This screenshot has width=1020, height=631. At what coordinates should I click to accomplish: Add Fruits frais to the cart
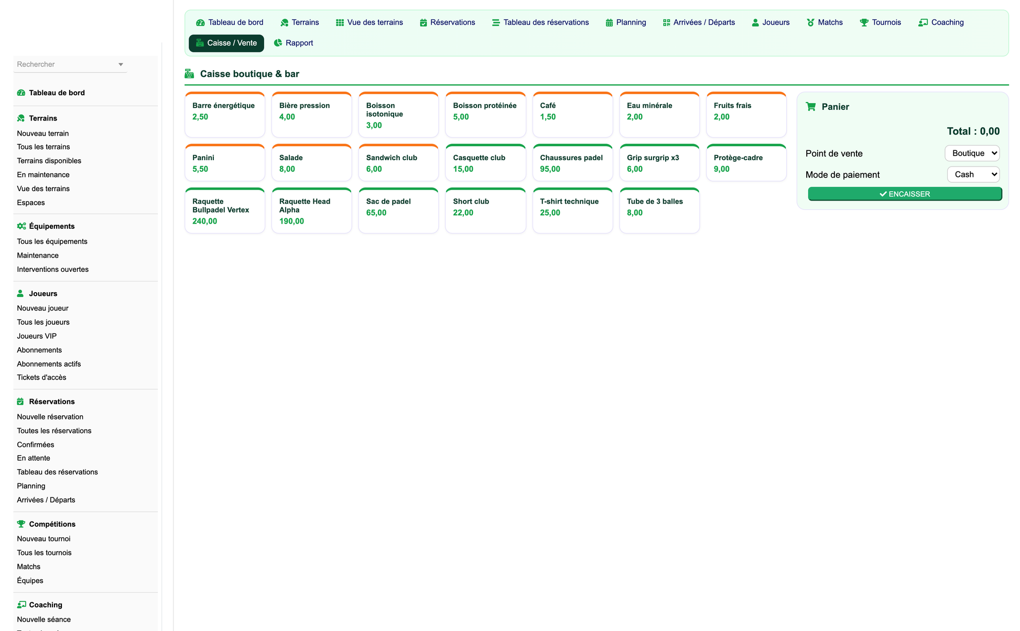click(746, 115)
